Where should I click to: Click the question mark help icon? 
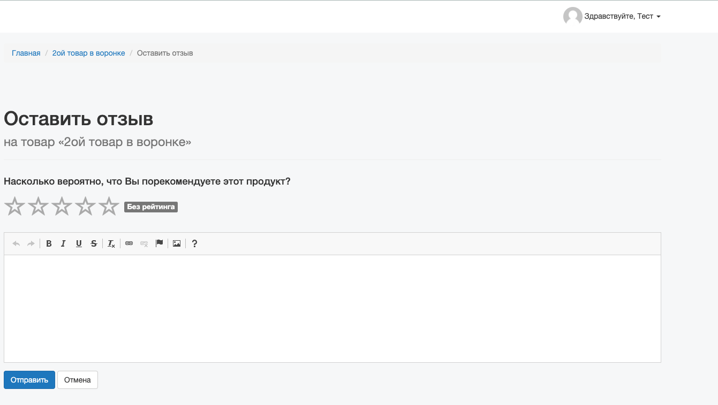click(194, 244)
